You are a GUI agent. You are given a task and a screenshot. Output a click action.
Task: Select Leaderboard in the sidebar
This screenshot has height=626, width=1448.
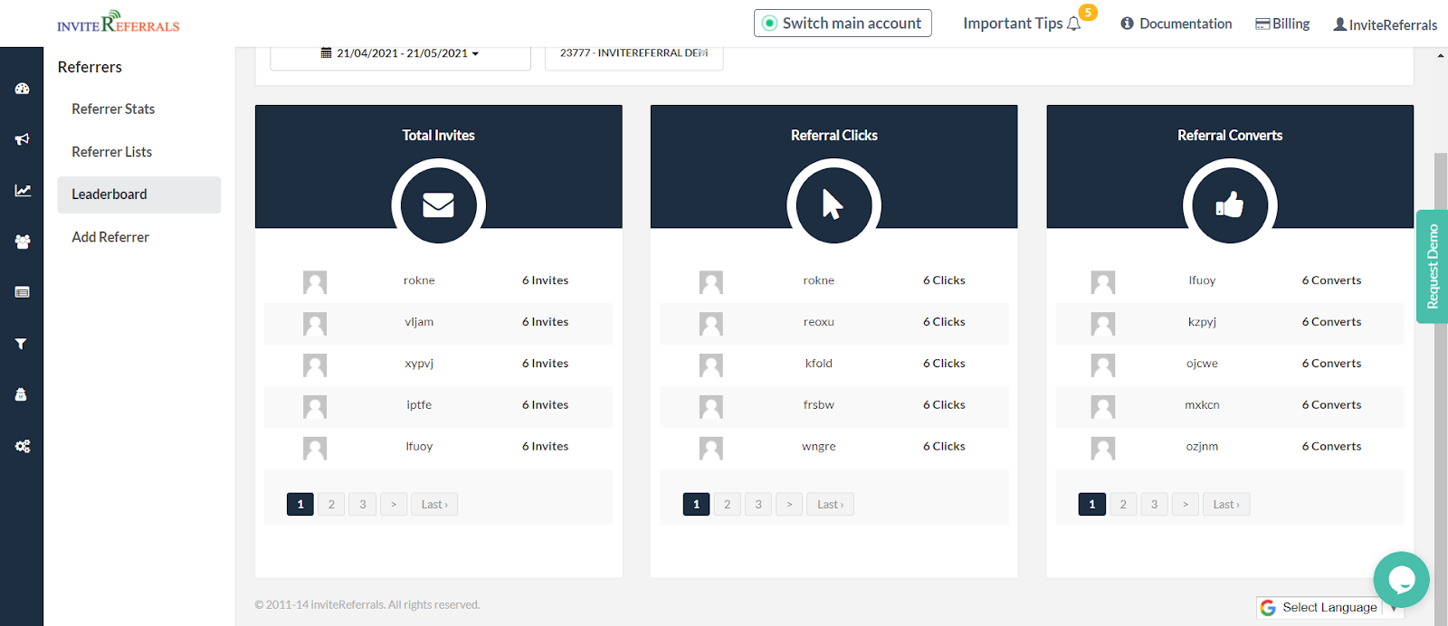138,194
